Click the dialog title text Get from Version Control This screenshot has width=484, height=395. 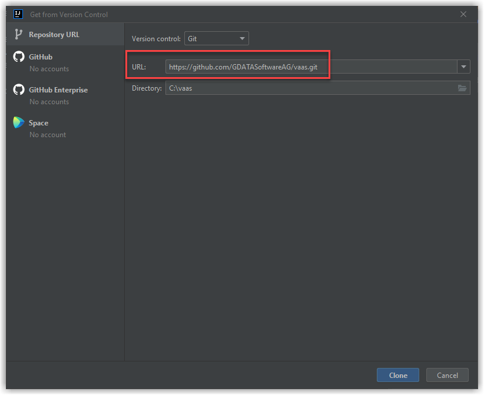[x=69, y=15]
